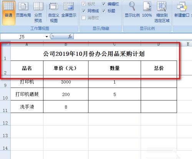
Task: Toggle the 消息栏 message bar checkbox
Action: point(84,18)
